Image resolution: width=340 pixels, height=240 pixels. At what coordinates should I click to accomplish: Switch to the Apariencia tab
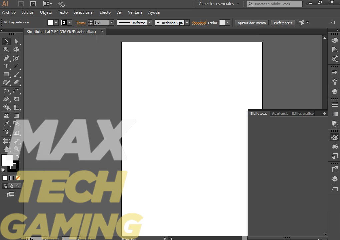[x=280, y=114]
